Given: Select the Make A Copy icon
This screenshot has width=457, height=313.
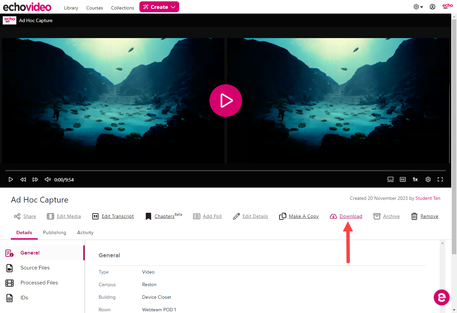Looking at the screenshot, I should pos(282,216).
